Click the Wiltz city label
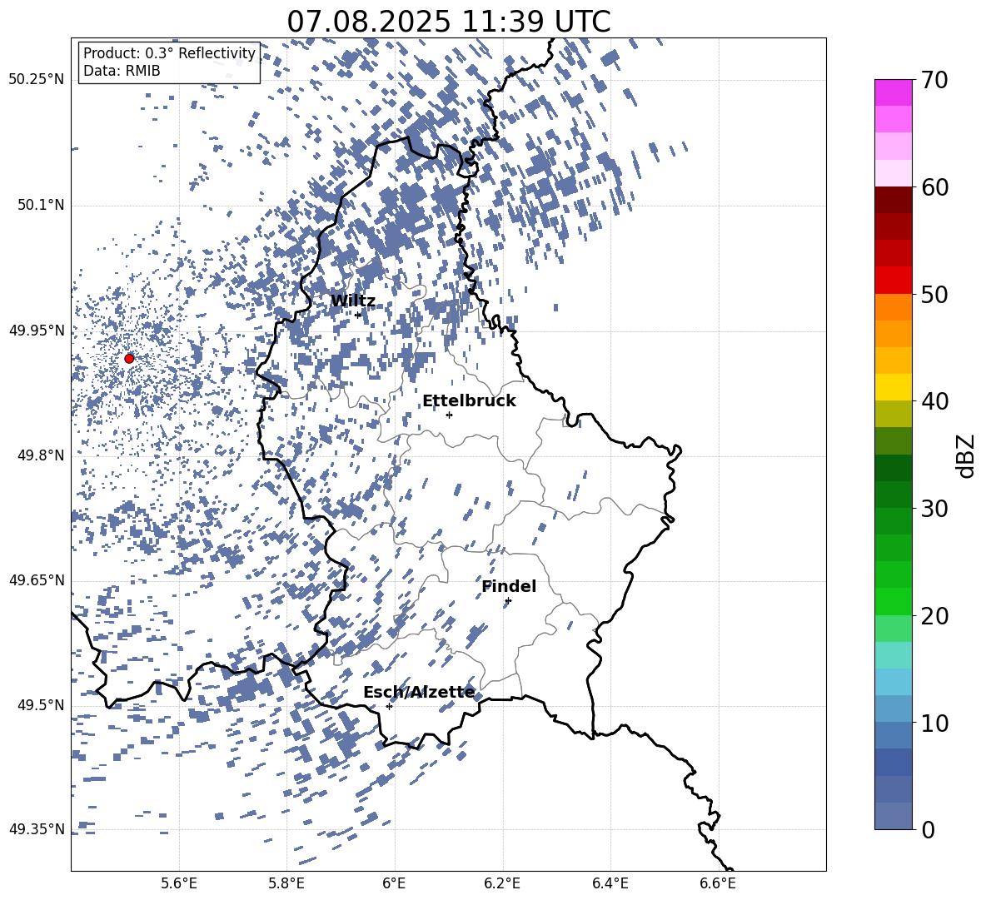 point(353,301)
